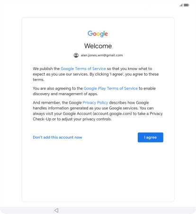Click the bottom navigation bar area

pyautogui.click(x=98, y=210)
